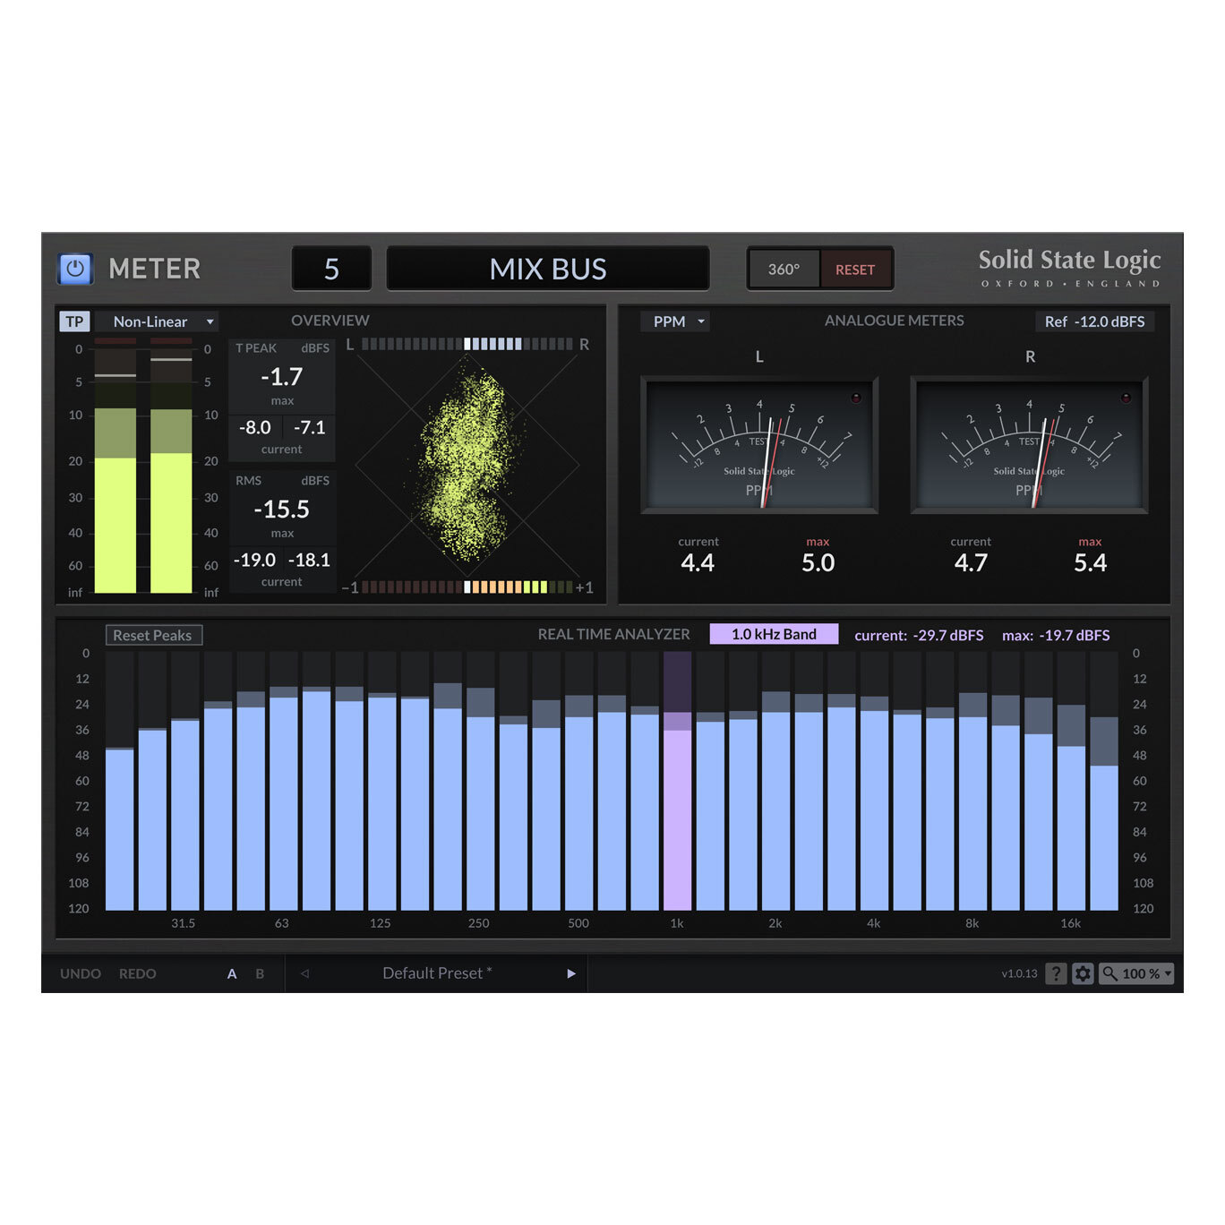Enable TP true peak metering
The width and height of the screenshot is (1225, 1225).
pyautogui.click(x=75, y=321)
